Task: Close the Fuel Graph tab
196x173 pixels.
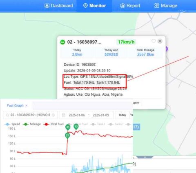Action: click(27, 106)
